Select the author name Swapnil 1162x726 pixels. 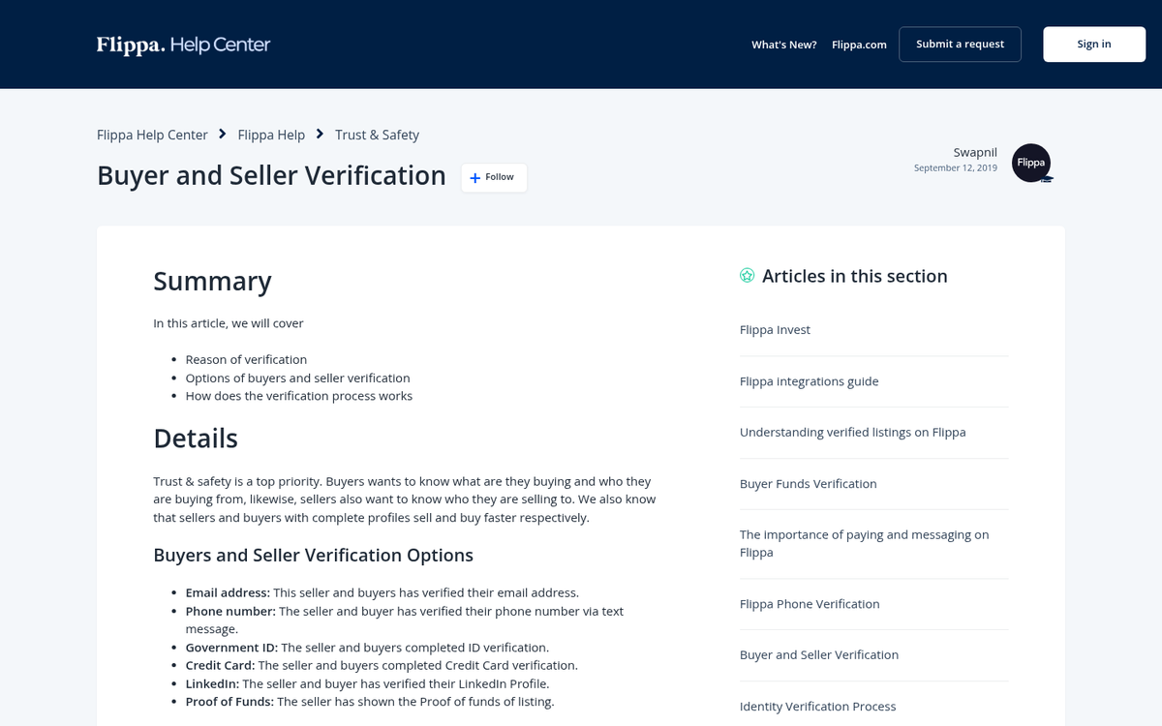tap(974, 152)
